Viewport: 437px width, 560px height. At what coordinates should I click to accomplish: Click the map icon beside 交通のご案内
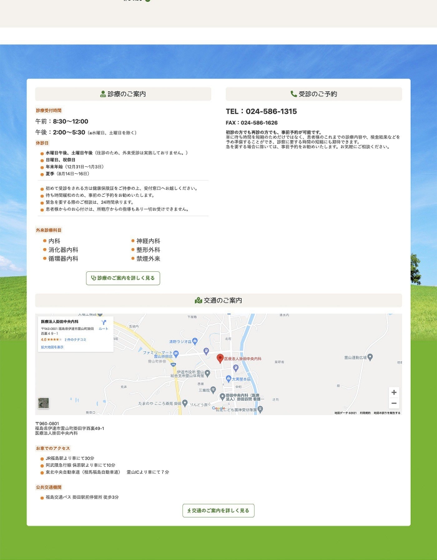pos(199,301)
